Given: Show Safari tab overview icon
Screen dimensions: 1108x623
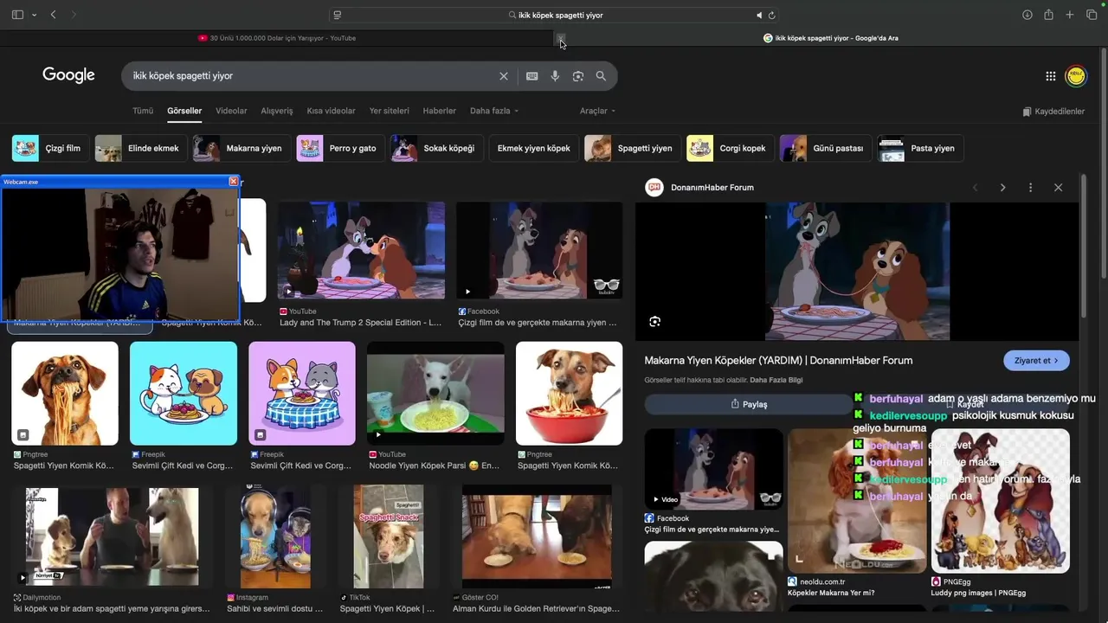Looking at the screenshot, I should pos(1092,15).
